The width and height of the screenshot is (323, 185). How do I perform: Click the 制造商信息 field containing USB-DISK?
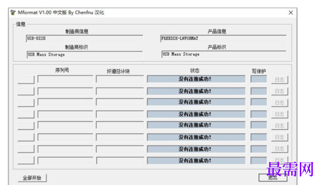tap(84, 38)
